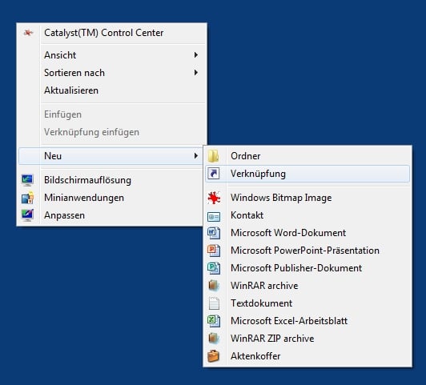This screenshot has height=385, width=426.
Task: Click the PowerPoint presentation icon
Action: (214, 251)
